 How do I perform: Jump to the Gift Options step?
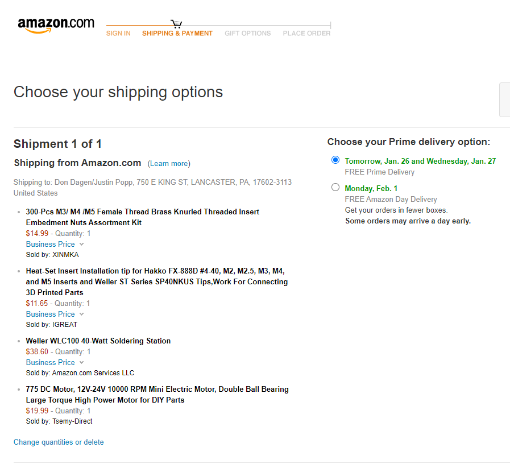[247, 34]
